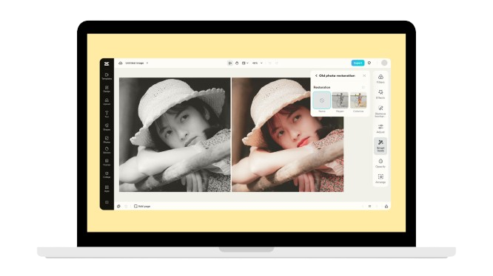Select the None restoration option
Viewport: 493px width, 276px height.
(x=322, y=100)
